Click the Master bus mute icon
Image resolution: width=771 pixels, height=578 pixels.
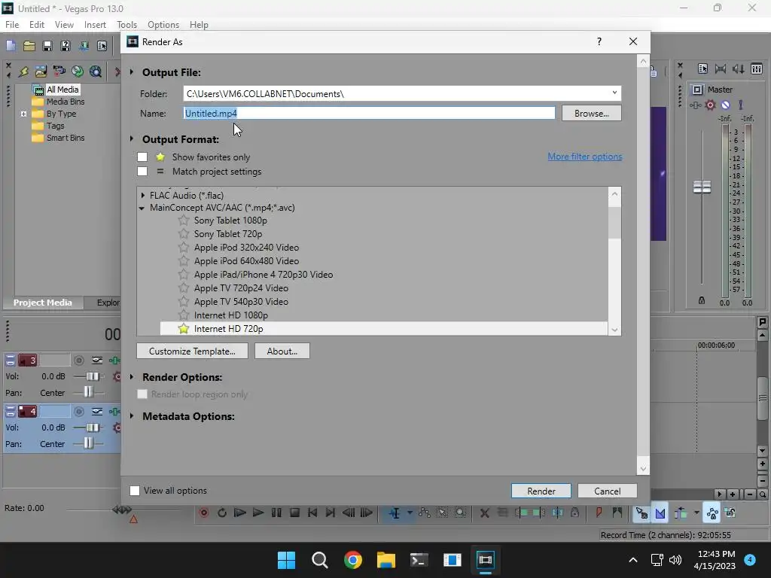[x=725, y=105]
